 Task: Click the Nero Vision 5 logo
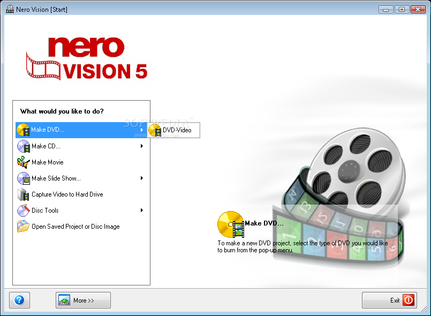(x=87, y=58)
